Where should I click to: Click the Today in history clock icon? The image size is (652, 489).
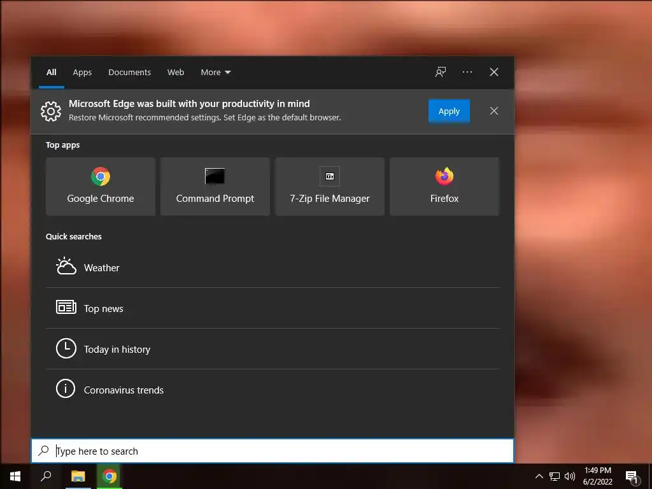tap(66, 348)
